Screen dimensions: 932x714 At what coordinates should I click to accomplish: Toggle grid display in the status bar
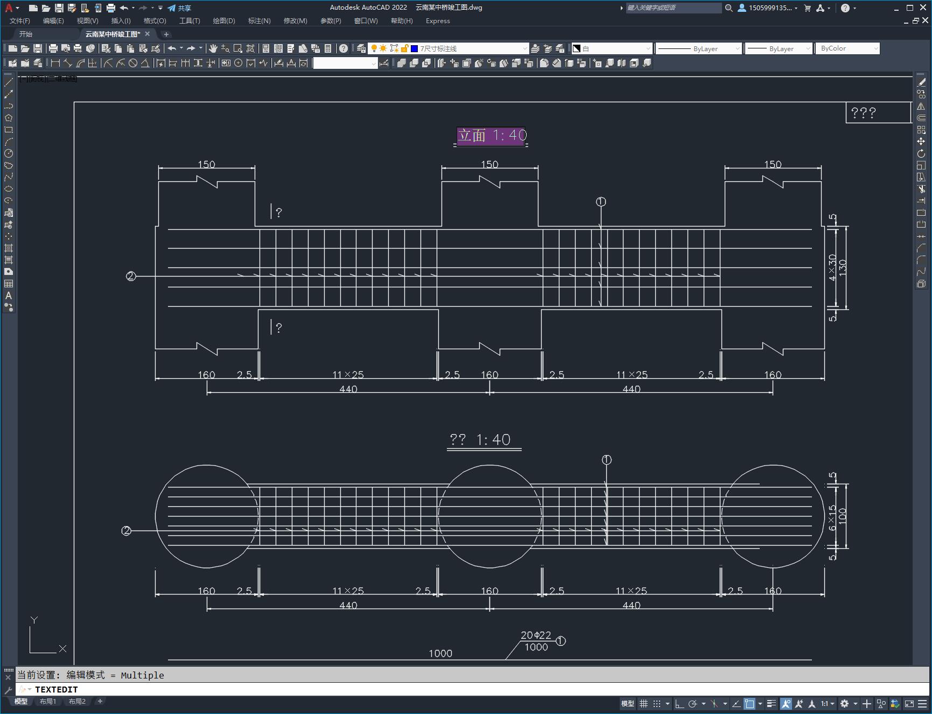tap(644, 704)
